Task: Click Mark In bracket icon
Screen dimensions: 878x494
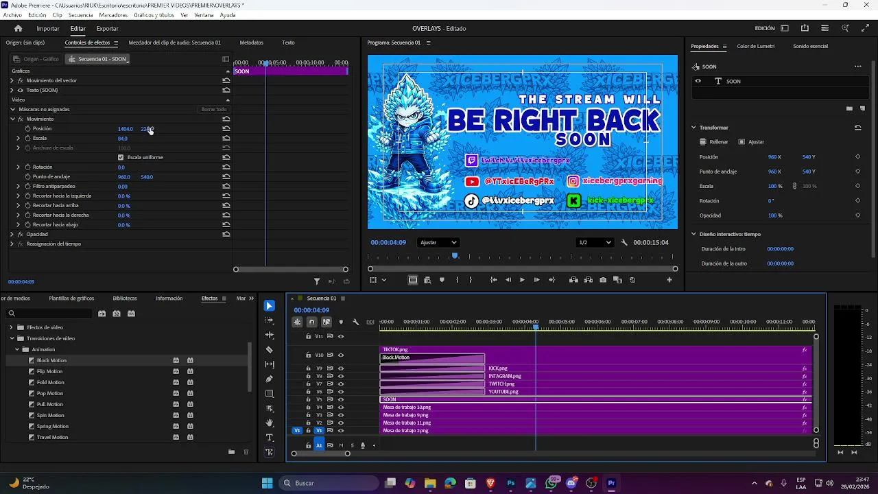Action: pos(458,280)
